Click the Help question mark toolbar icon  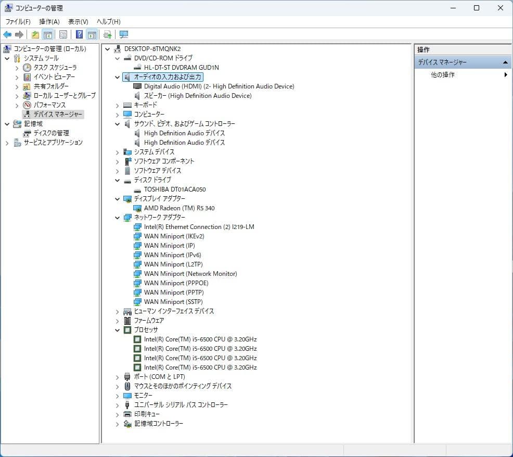tap(78, 34)
